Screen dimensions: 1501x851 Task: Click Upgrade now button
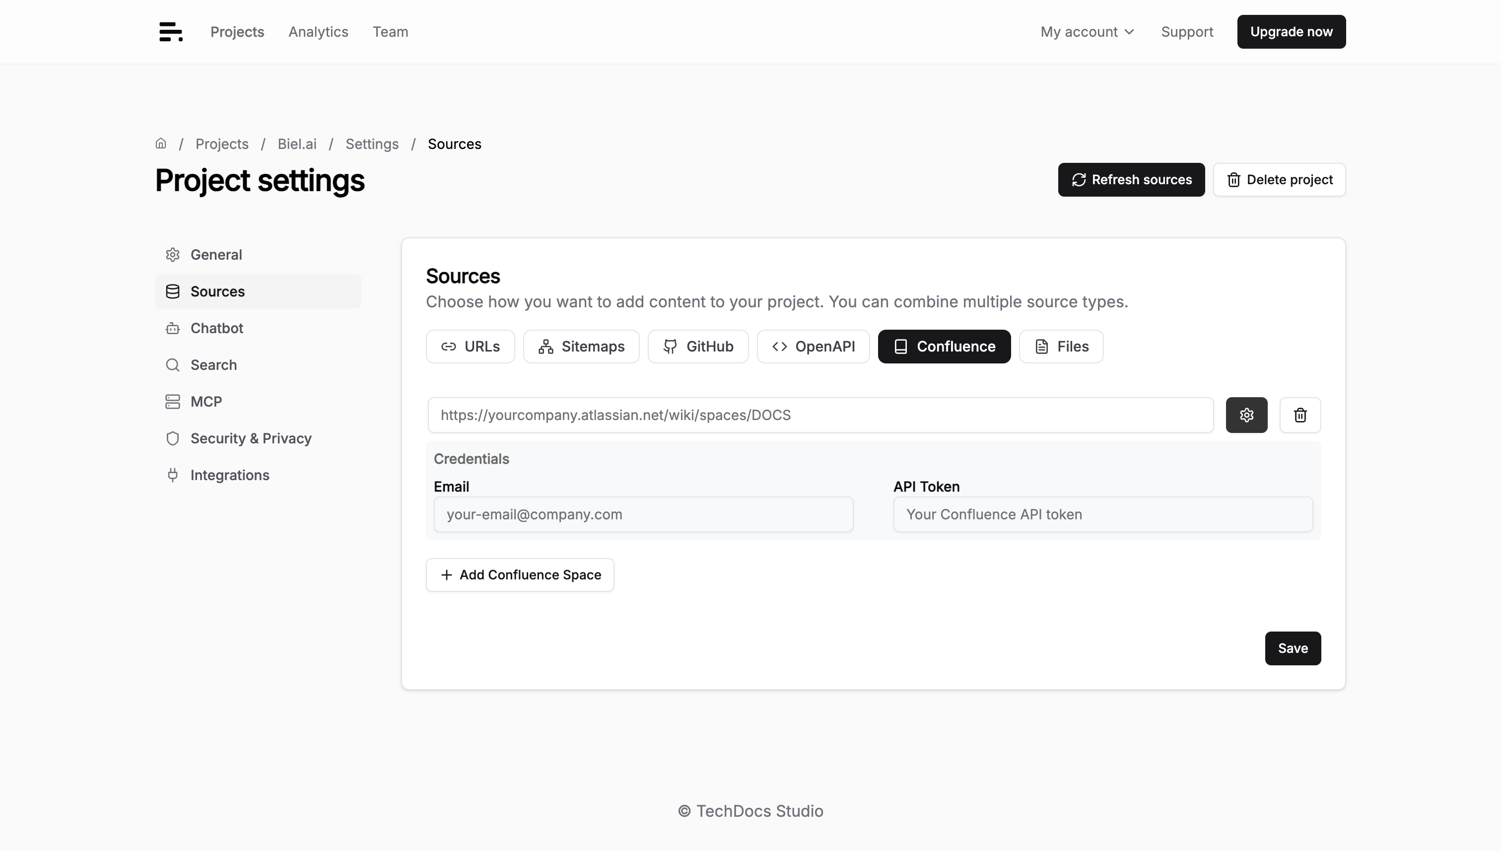pyautogui.click(x=1291, y=32)
